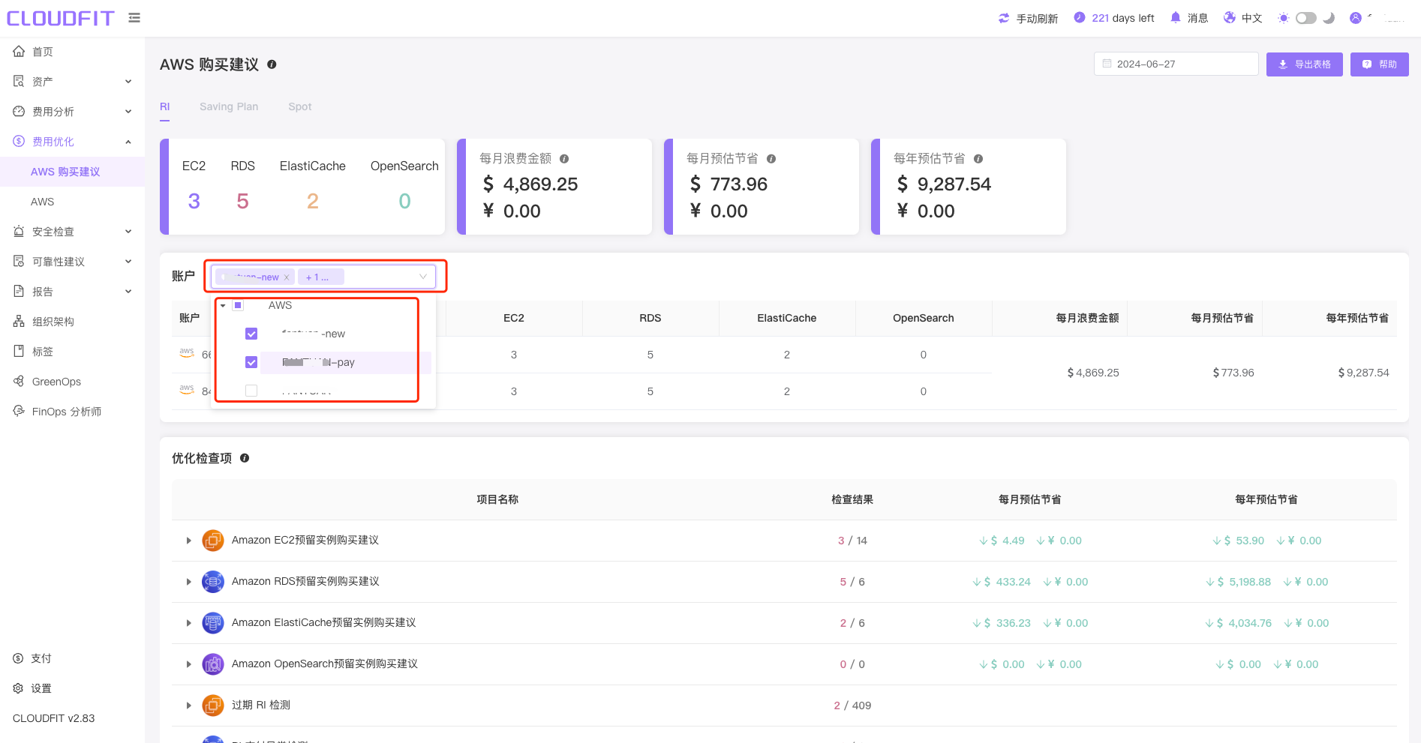Click the CLOUDFIT logo
This screenshot has width=1421, height=743.
coord(61,18)
